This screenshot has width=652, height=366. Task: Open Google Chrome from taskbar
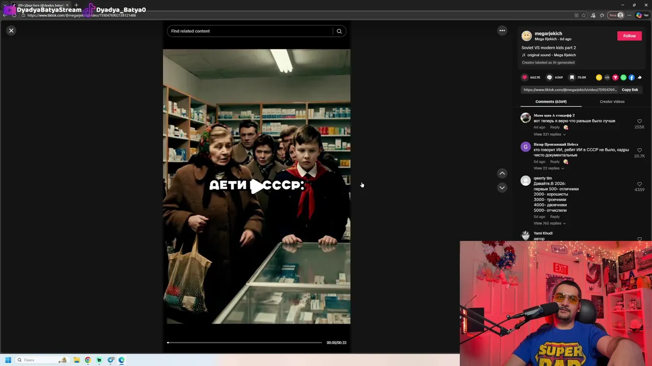[x=88, y=360]
